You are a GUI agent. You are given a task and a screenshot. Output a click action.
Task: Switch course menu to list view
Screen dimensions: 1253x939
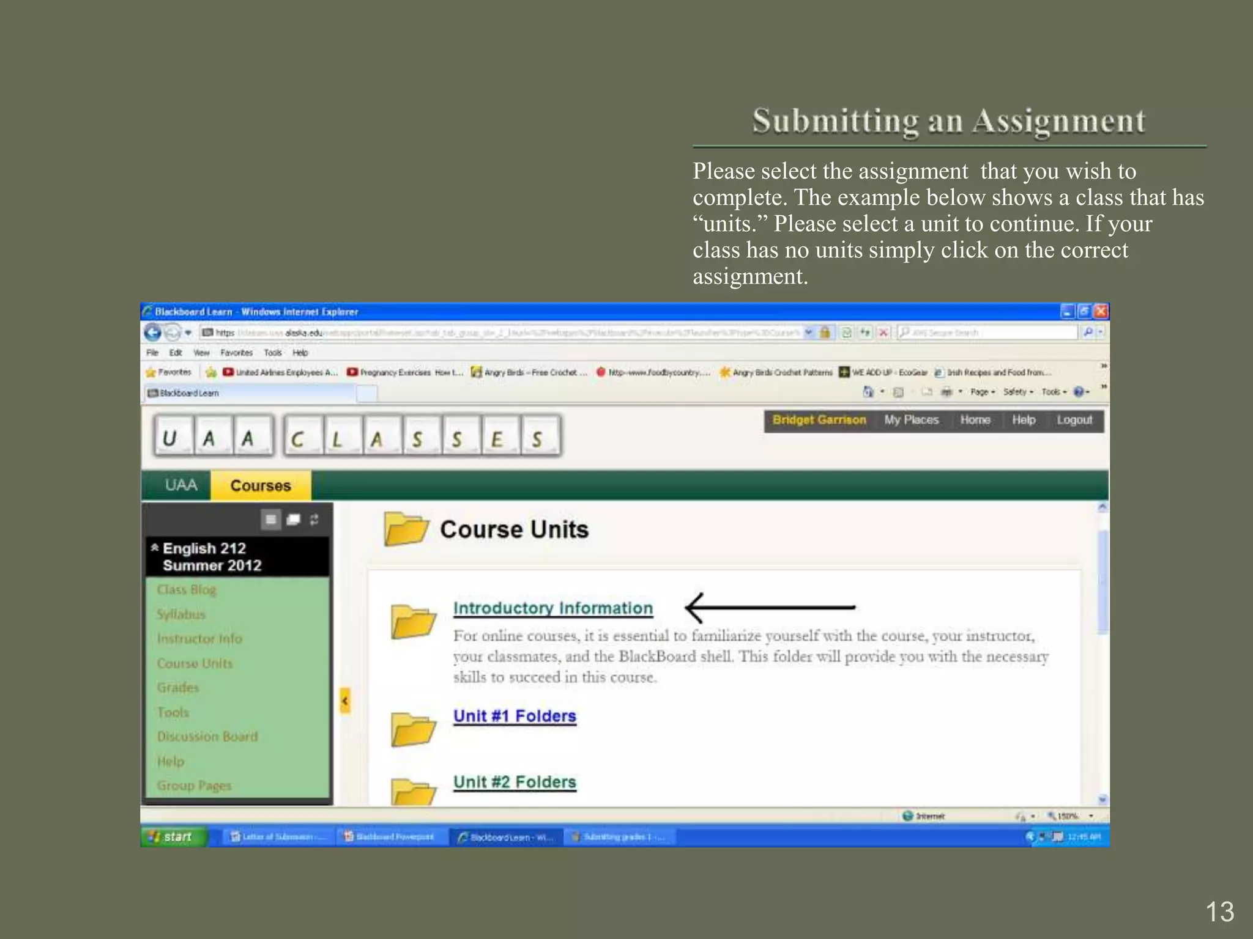tap(270, 520)
